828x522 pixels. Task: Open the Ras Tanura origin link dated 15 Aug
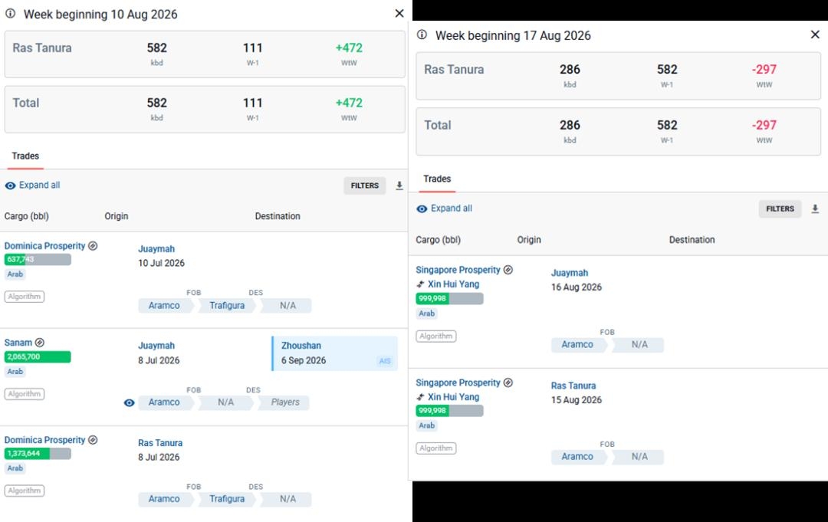click(573, 386)
